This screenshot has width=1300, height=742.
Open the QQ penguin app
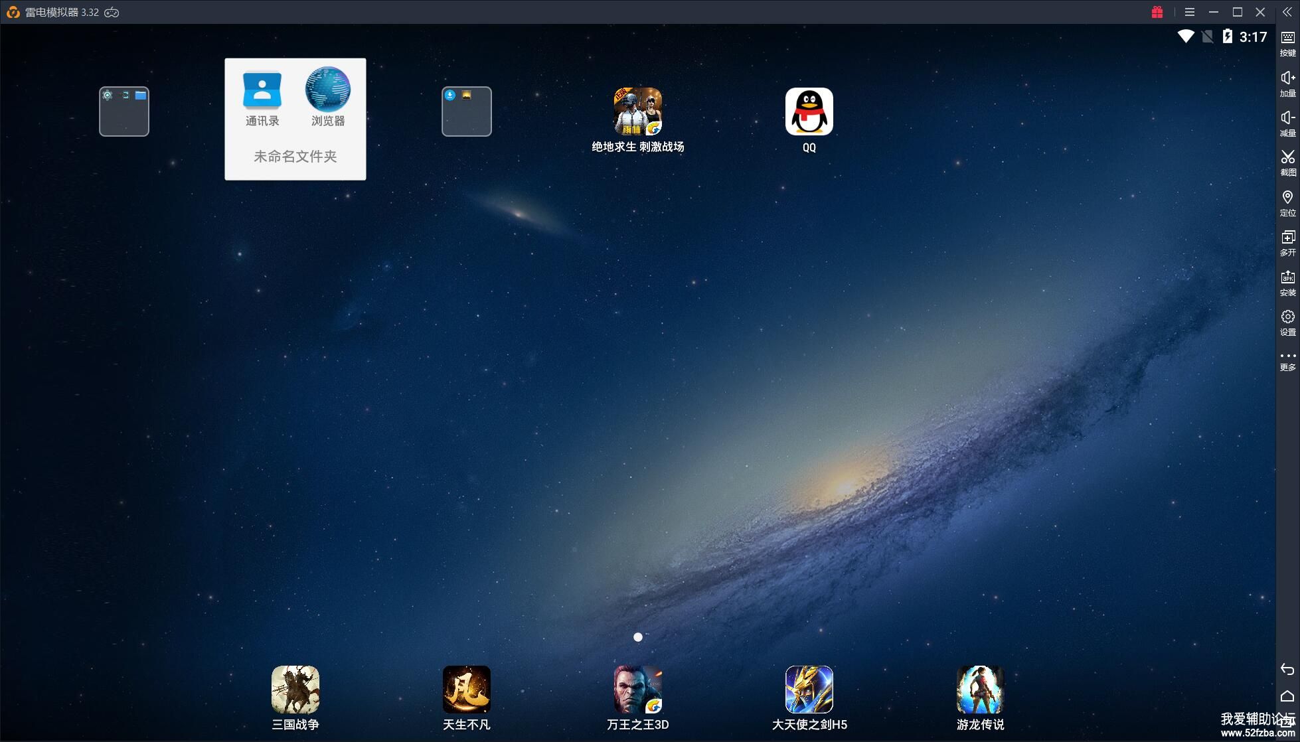click(x=809, y=120)
